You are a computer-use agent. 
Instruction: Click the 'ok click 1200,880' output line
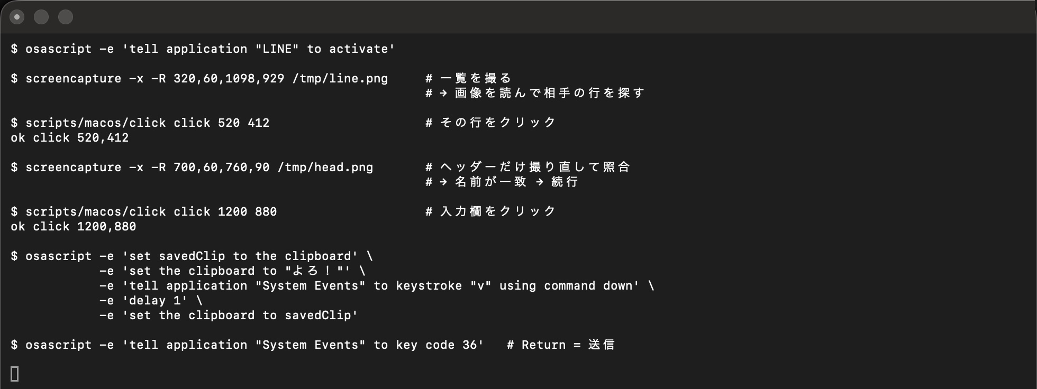pos(74,226)
